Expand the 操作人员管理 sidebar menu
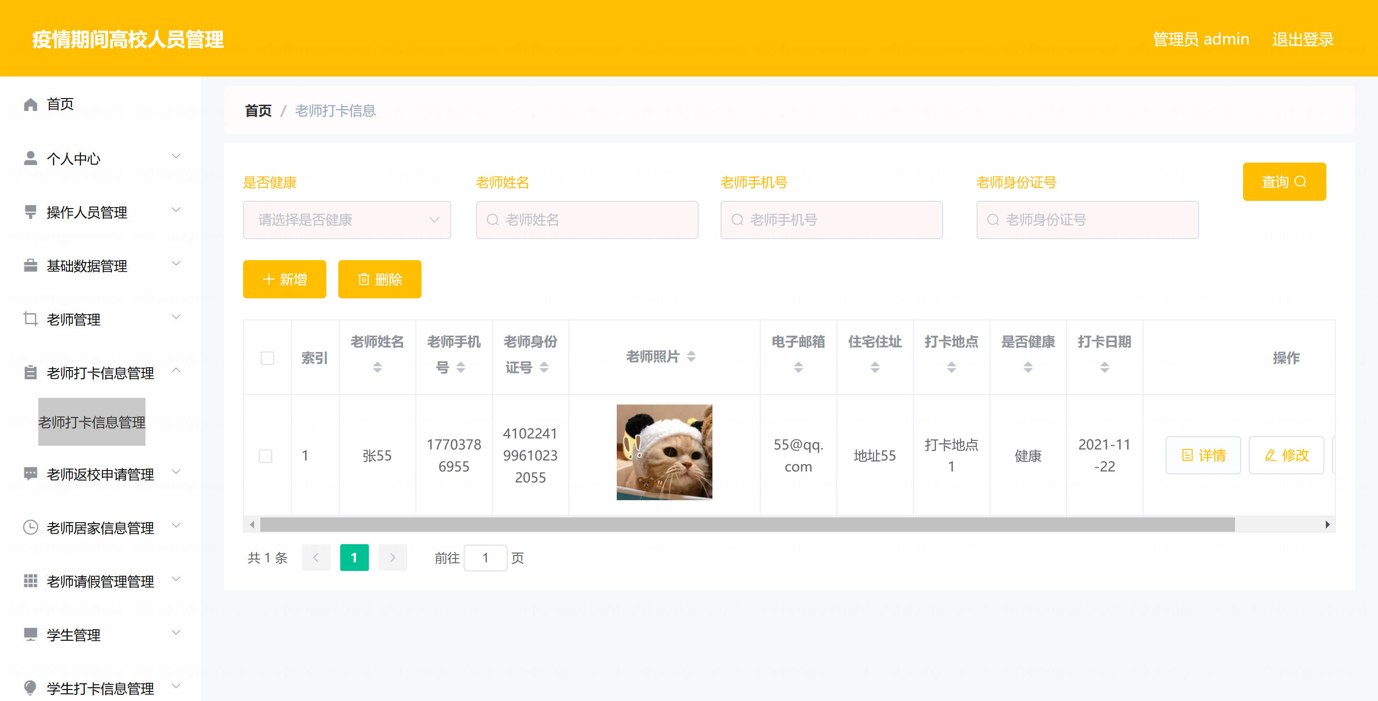Viewport: 1378px width, 701px height. click(100, 212)
